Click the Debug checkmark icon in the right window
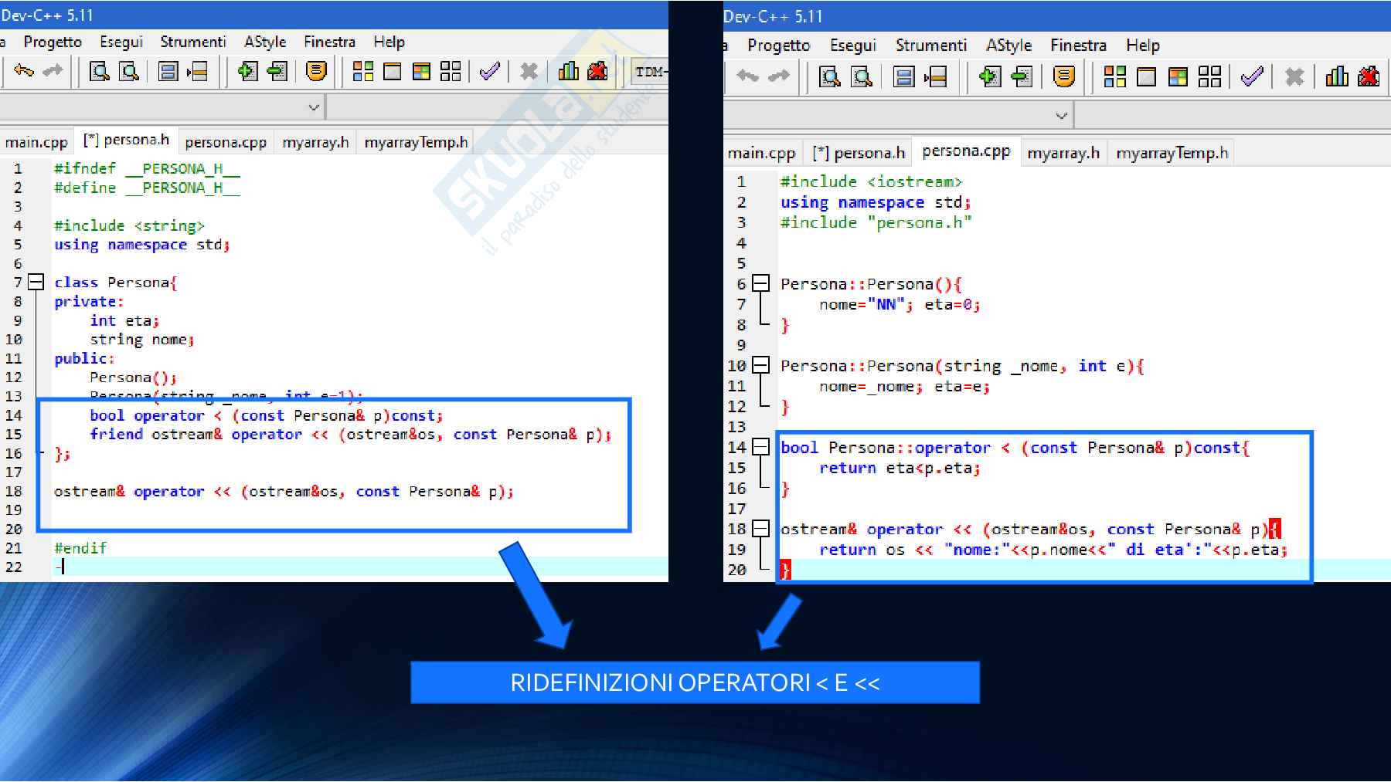 pyautogui.click(x=1251, y=76)
